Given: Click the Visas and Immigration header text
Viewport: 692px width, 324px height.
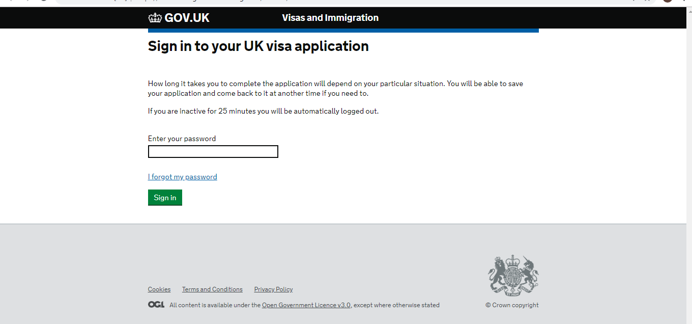Looking at the screenshot, I should [330, 17].
